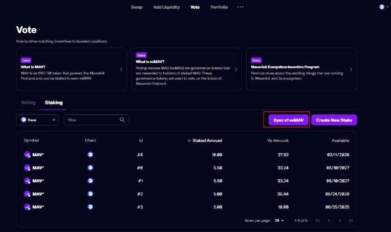The width and height of the screenshot is (391, 232).
Task: Click available date 06/25/2025
Action: click(337, 207)
